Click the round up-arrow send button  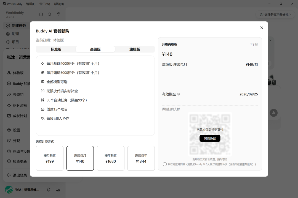273,113
